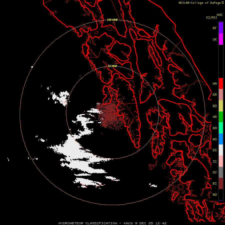This screenshot has height=225, width=225.
Task: Click the BD yellow legend swatch
Action: [221, 106]
